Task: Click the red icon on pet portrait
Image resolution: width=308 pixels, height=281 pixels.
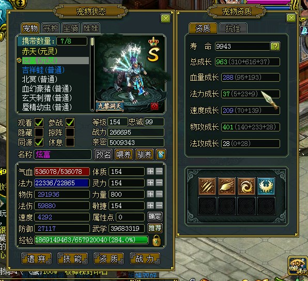Action: pyautogui.click(x=155, y=107)
